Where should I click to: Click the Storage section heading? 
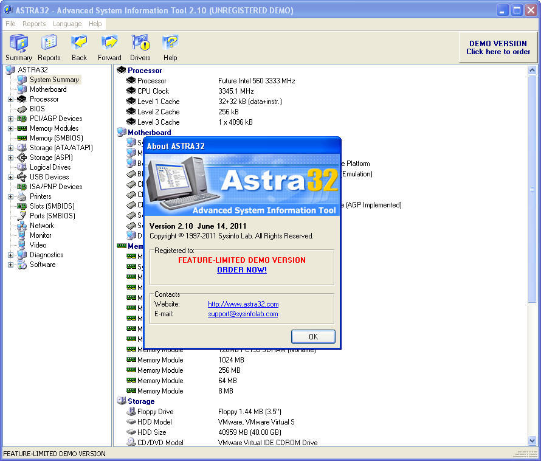(x=141, y=401)
